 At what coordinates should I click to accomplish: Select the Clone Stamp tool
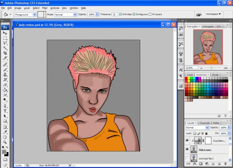[5, 74]
